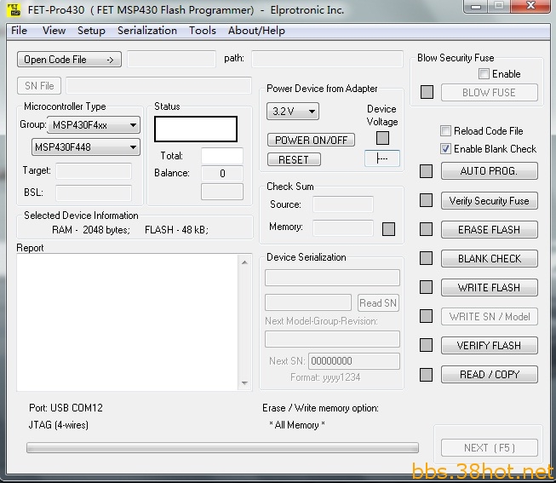The width and height of the screenshot is (556, 483).
Task: Click the Next SN input field
Action: 354,361
